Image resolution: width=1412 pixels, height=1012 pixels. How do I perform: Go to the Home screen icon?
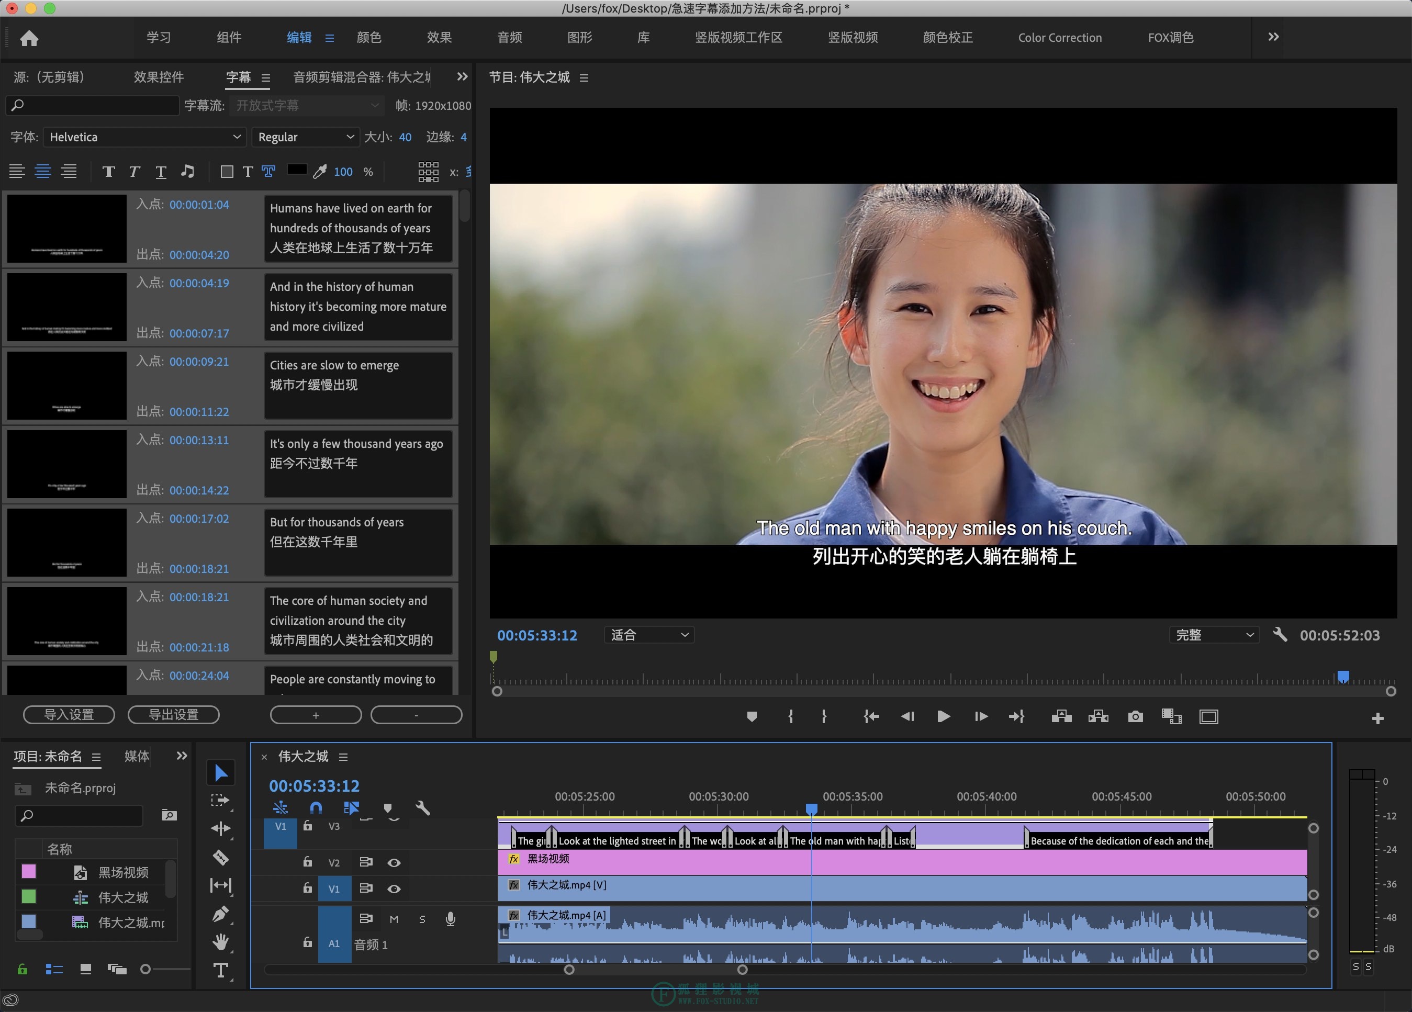coord(29,39)
